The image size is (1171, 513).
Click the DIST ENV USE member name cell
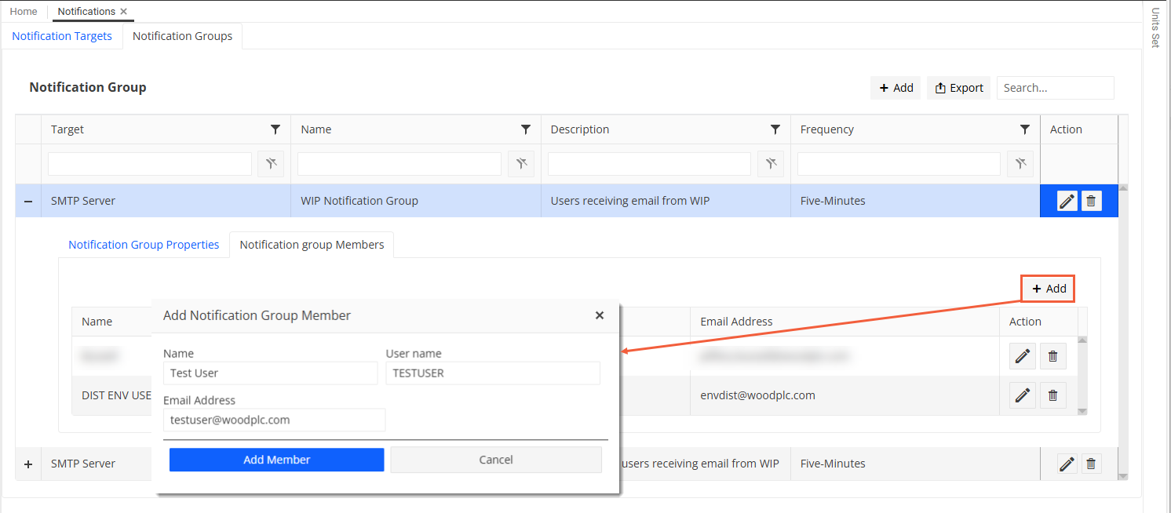(116, 395)
